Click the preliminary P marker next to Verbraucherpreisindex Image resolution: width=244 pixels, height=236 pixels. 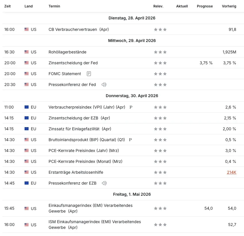pyautogui.click(x=131, y=107)
